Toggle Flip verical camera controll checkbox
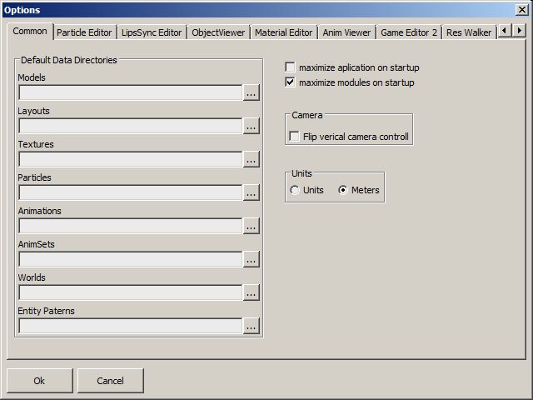 click(295, 136)
